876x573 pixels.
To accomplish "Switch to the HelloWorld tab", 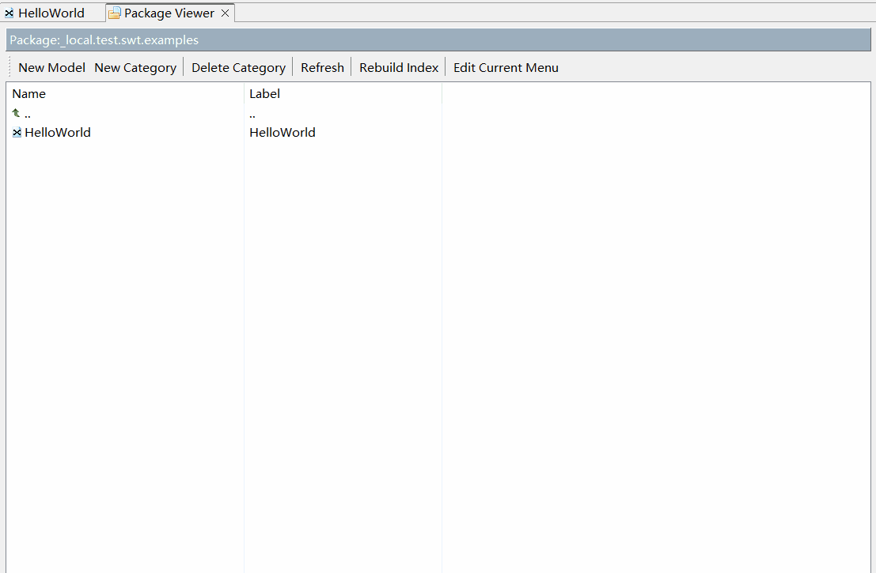I will pyautogui.click(x=51, y=13).
